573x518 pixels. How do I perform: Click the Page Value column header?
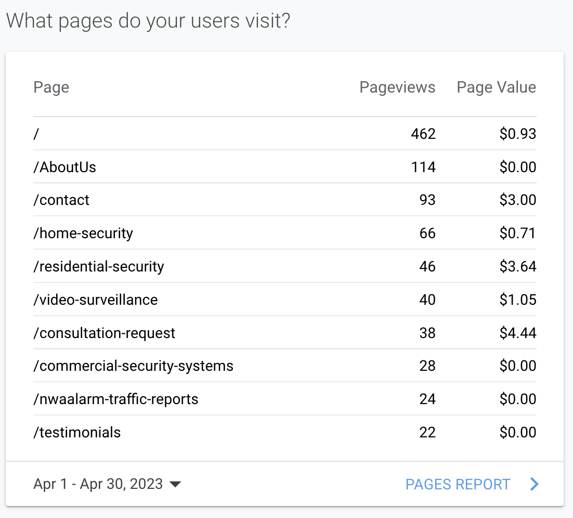(x=496, y=87)
